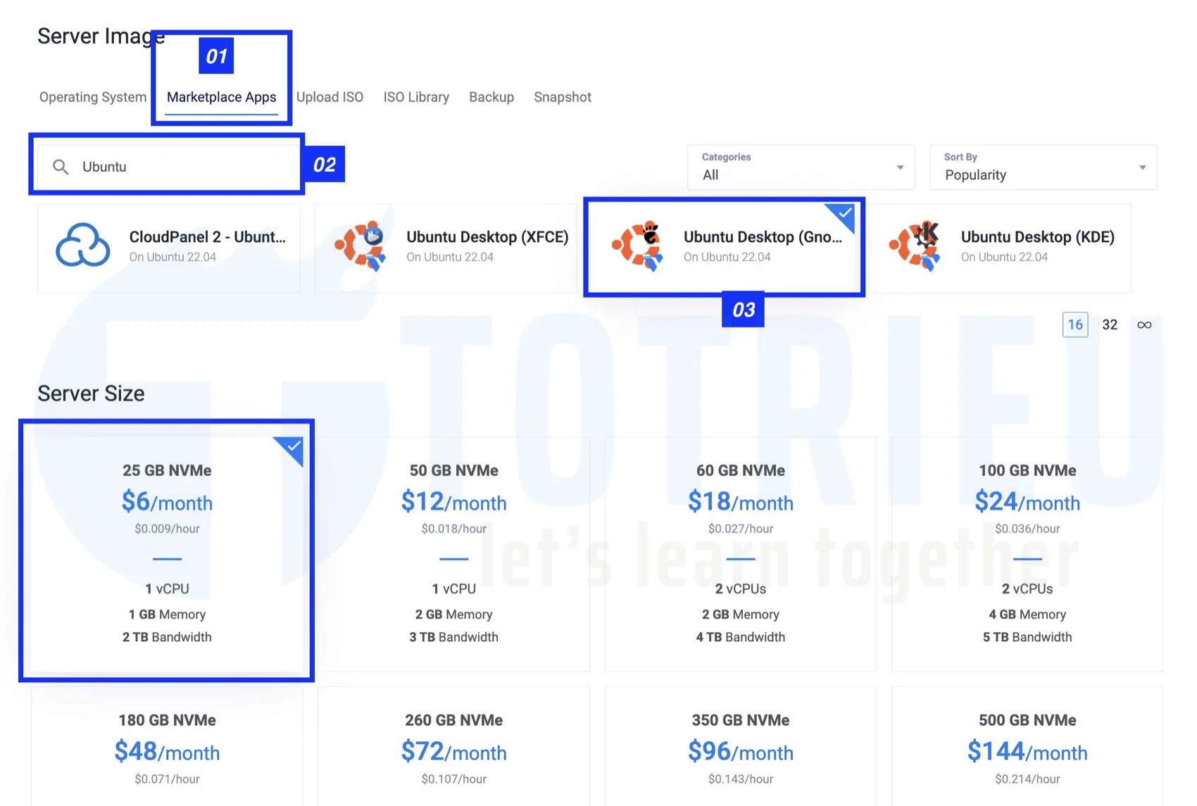This screenshot has height=806, width=1197.
Task: Open the Upload ISO tab
Action: point(330,97)
